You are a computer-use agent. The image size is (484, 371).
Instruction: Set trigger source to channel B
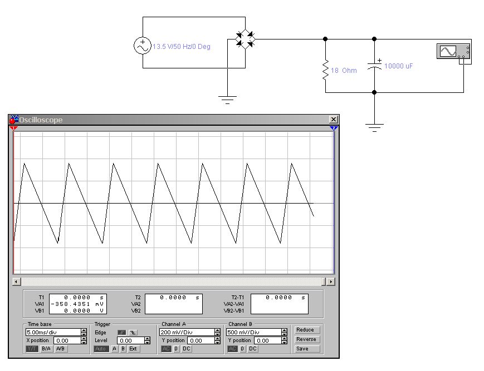123,349
